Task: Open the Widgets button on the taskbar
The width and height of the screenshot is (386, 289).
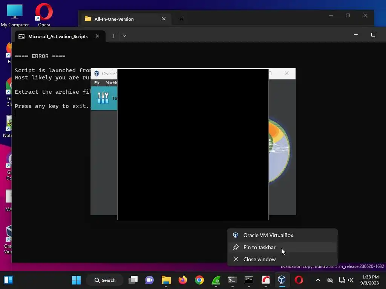Action: point(8,280)
